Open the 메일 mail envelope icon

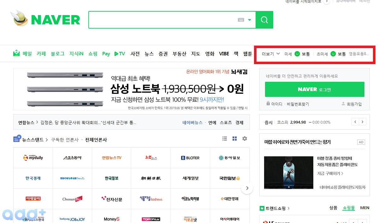16,53
